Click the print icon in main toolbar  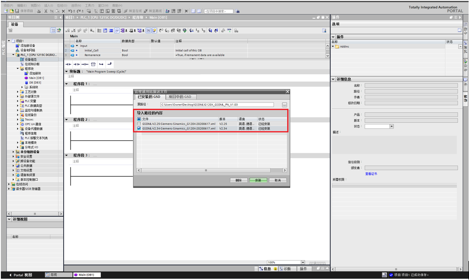[x=39, y=11]
